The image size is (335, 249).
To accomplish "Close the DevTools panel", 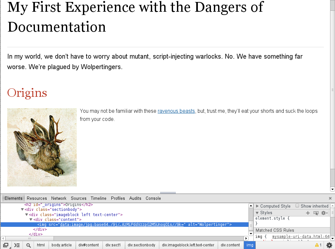I will (x=330, y=198).
